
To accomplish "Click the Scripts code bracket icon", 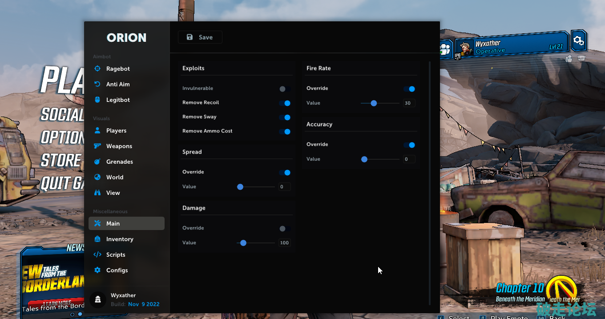I will coord(97,254).
